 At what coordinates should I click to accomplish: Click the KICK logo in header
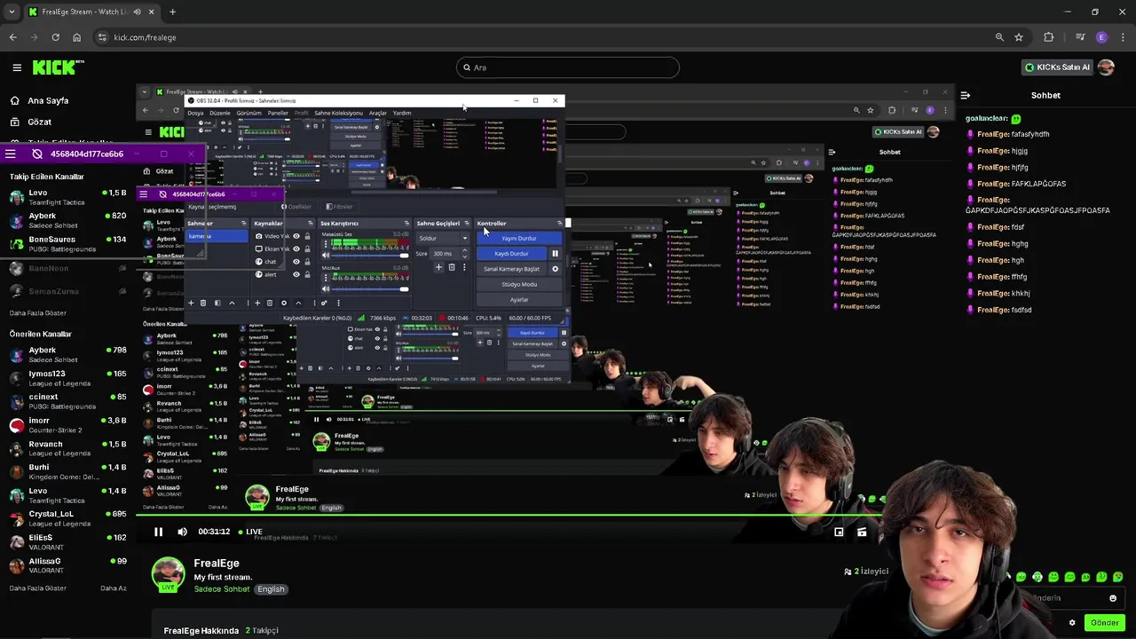(59, 67)
